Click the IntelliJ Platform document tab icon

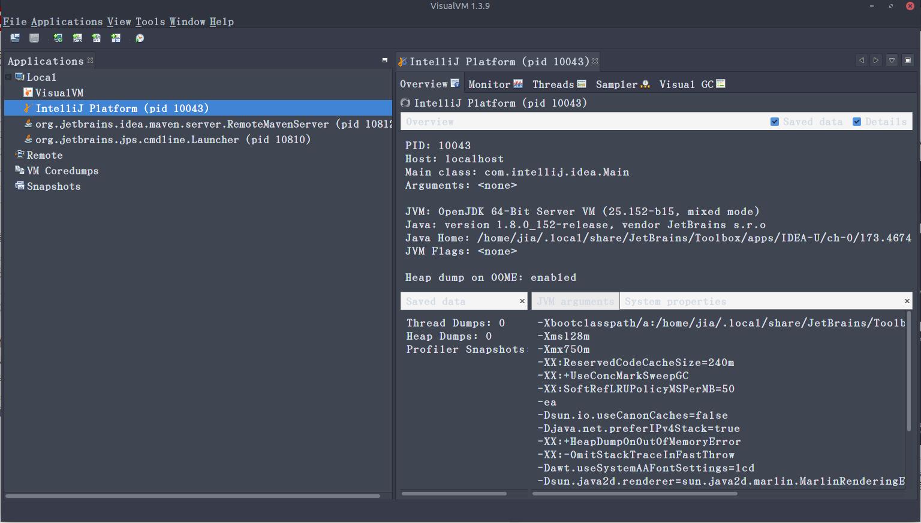pyautogui.click(x=404, y=61)
